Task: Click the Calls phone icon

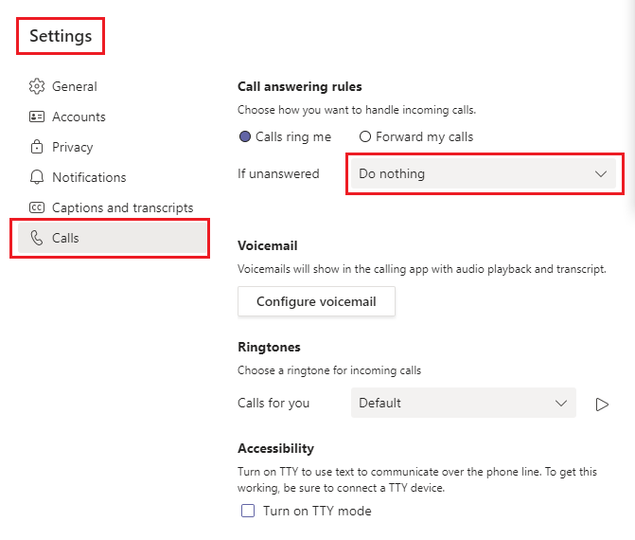Action: (x=37, y=238)
